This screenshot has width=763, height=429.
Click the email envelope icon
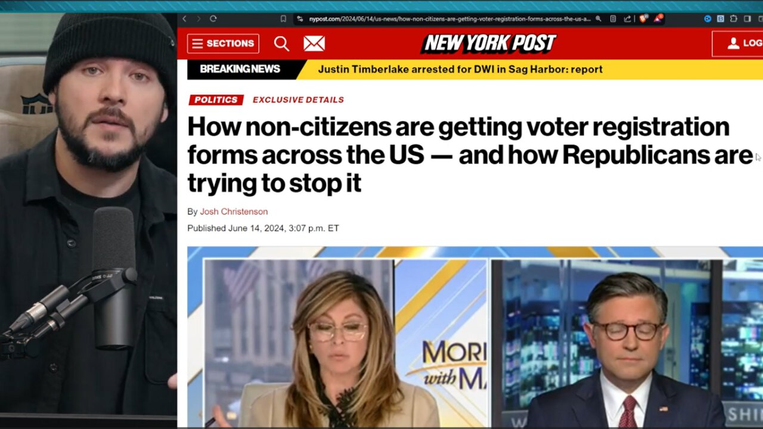[314, 43]
